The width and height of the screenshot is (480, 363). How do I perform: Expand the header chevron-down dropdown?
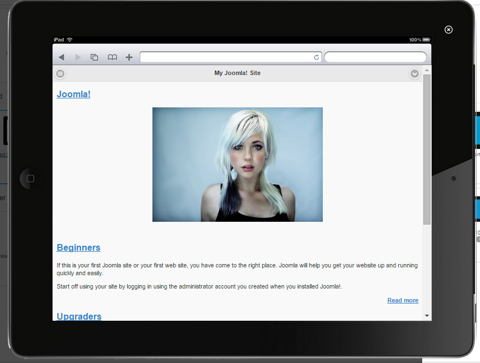(414, 73)
